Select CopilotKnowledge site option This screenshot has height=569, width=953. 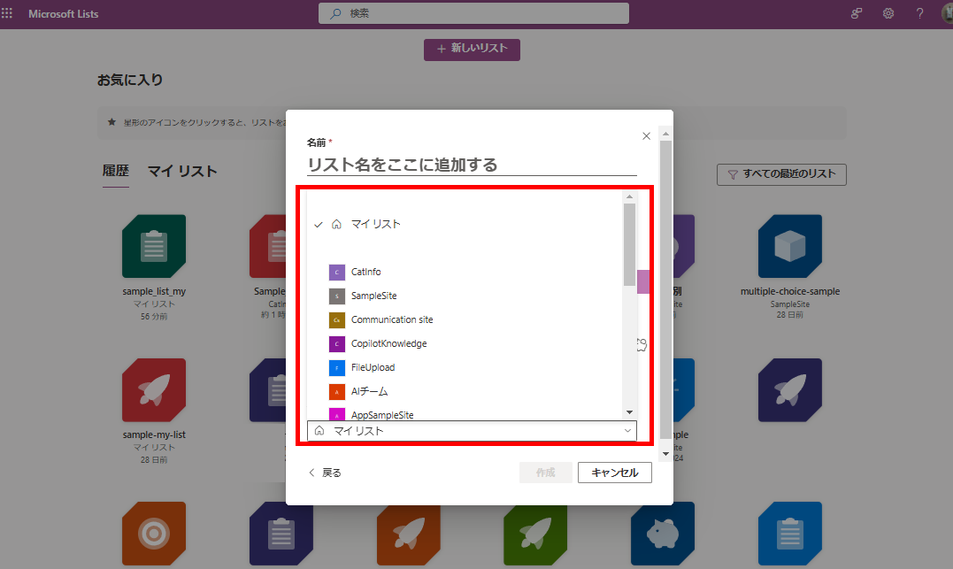pyautogui.click(x=465, y=343)
